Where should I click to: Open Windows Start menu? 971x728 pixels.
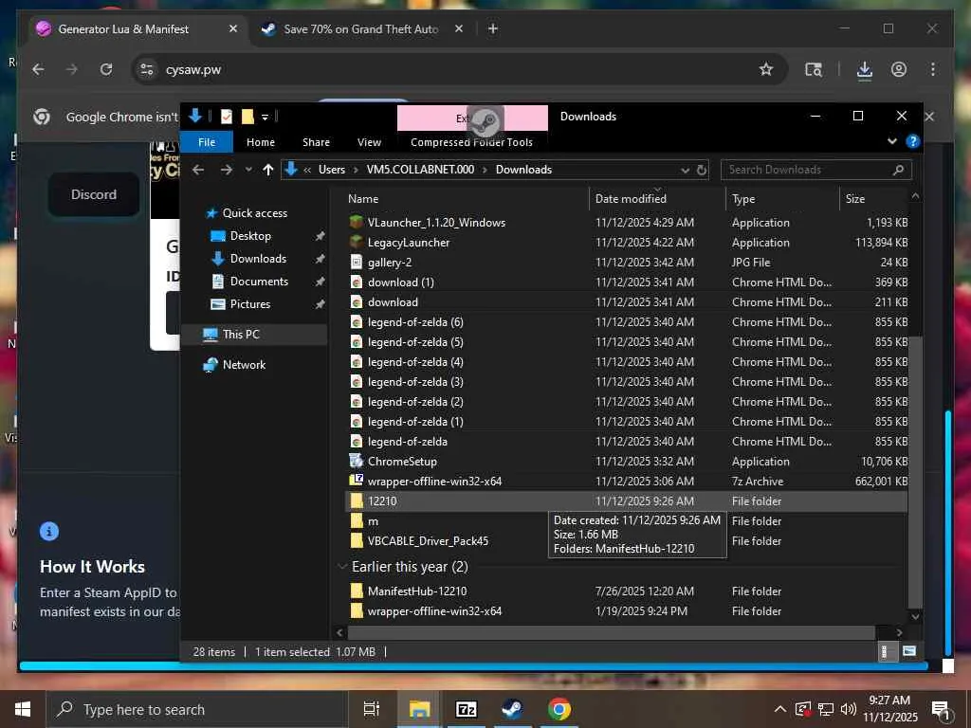click(23, 709)
